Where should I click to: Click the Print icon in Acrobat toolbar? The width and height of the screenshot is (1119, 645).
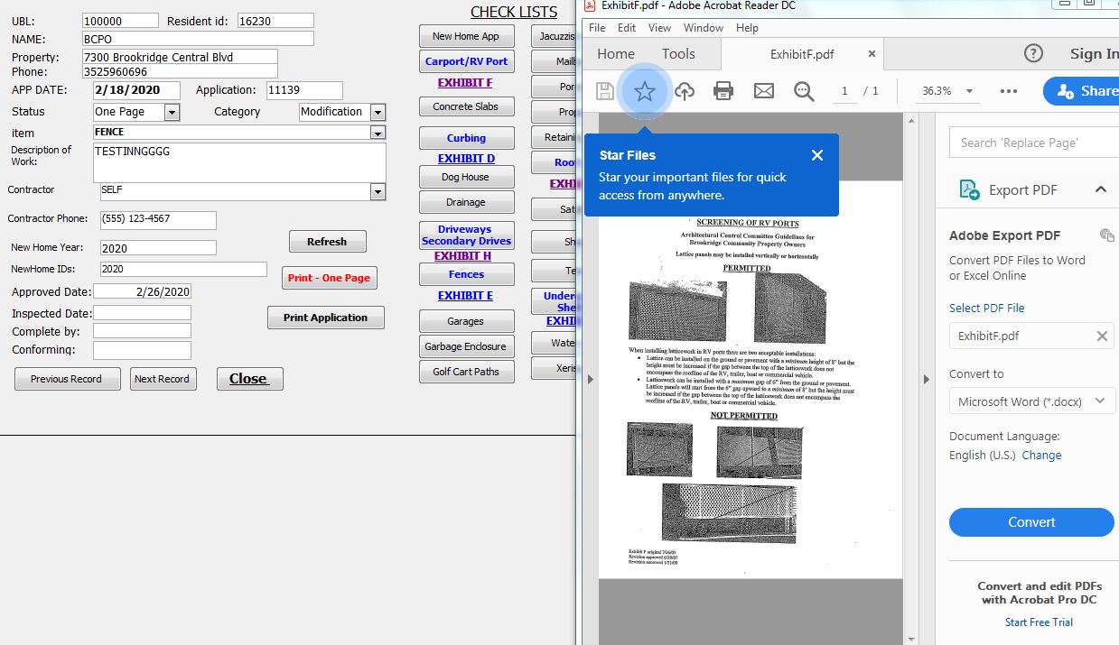tap(723, 91)
